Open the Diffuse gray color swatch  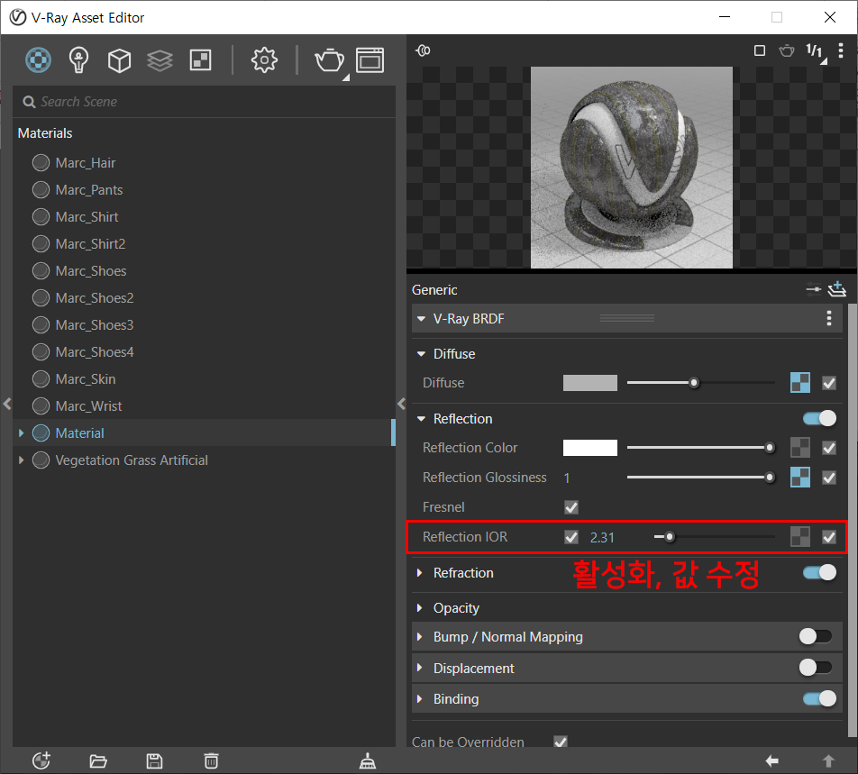(x=589, y=383)
